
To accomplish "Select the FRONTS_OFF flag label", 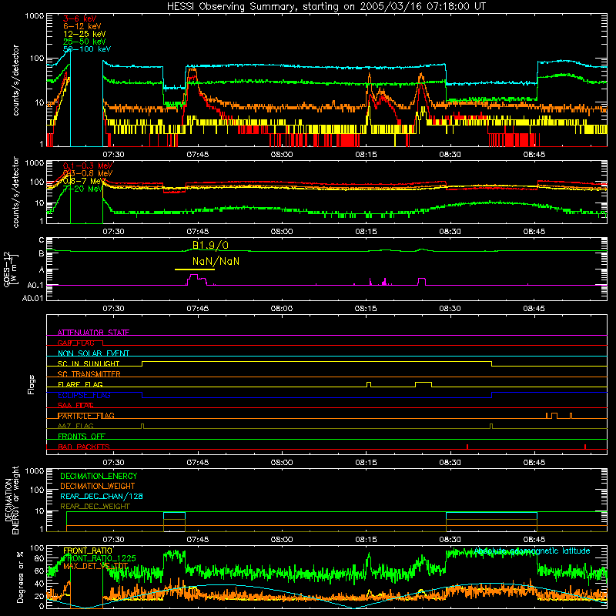I will (82, 437).
